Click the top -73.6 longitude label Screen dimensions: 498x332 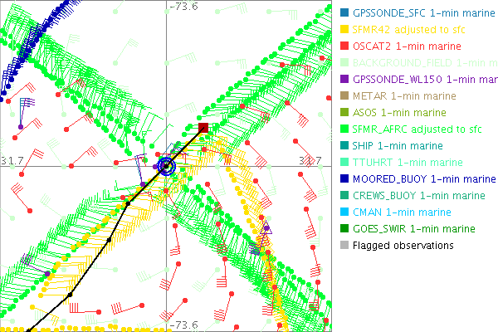tap(184, 7)
